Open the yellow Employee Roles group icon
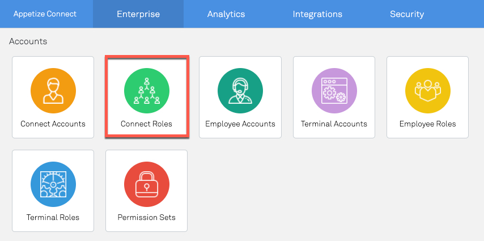Image resolution: width=484 pixels, height=241 pixels. point(428,91)
